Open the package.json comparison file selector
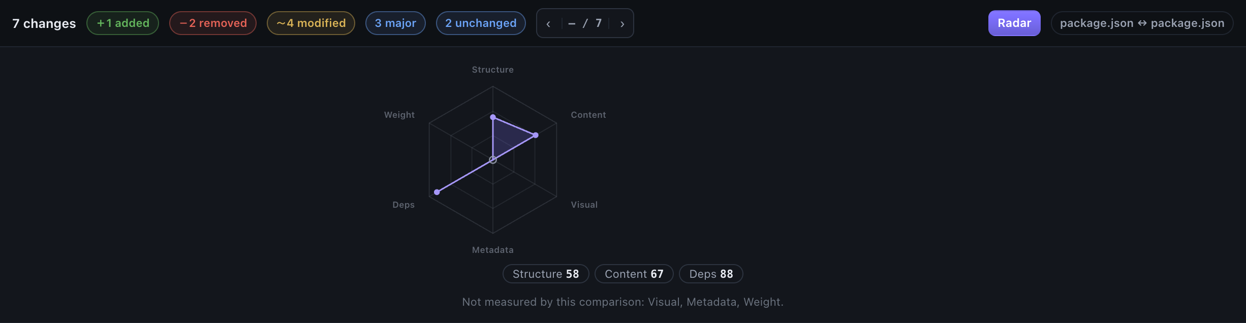 pos(1142,23)
